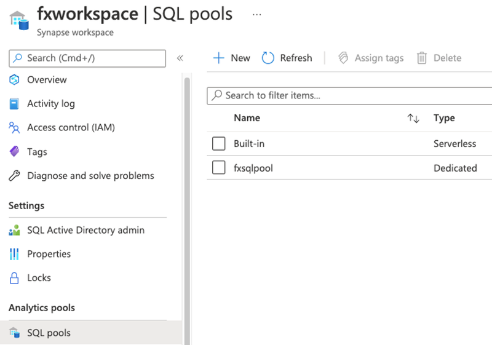492x345 pixels.
Task: Open the Built-in SQL pool
Action: [249, 144]
